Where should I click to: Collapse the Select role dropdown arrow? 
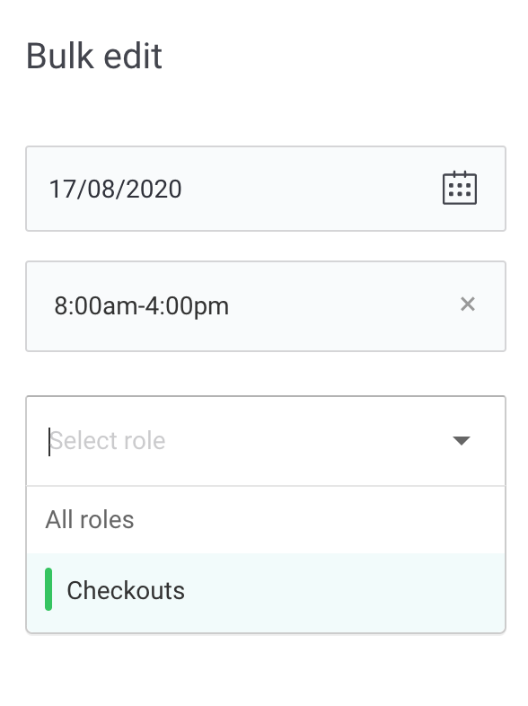click(462, 440)
